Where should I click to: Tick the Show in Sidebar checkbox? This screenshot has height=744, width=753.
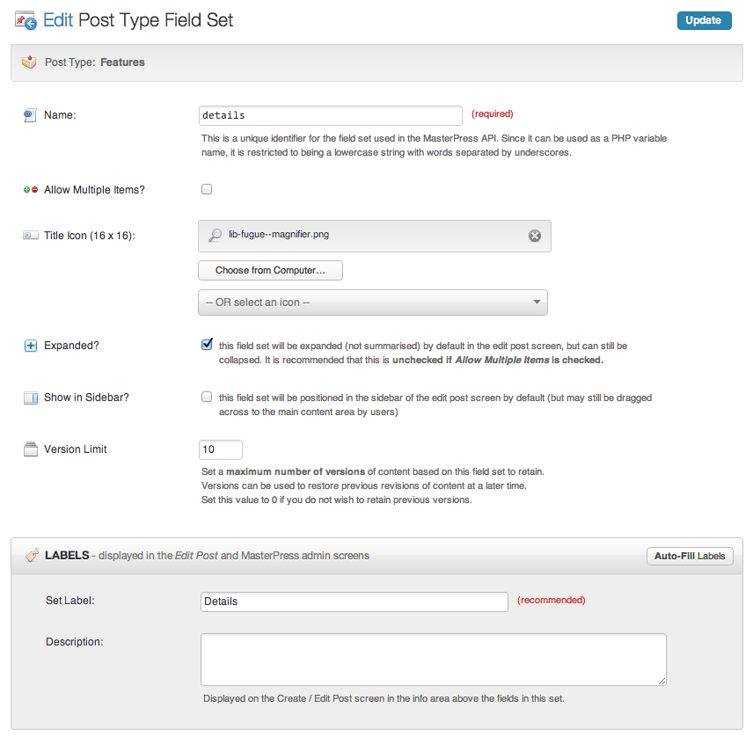coord(207,397)
